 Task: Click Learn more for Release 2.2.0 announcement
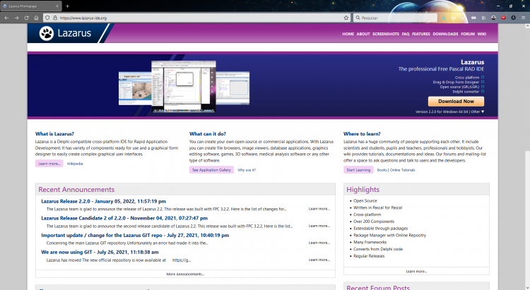pyautogui.click(x=319, y=209)
